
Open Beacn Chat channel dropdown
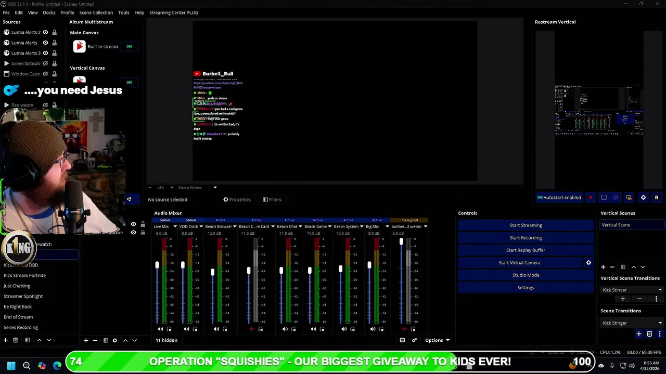(300, 226)
